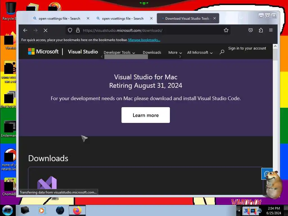Click the black box taskbar icon
The width and height of the screenshot is (288, 216).
(x=25, y=210)
